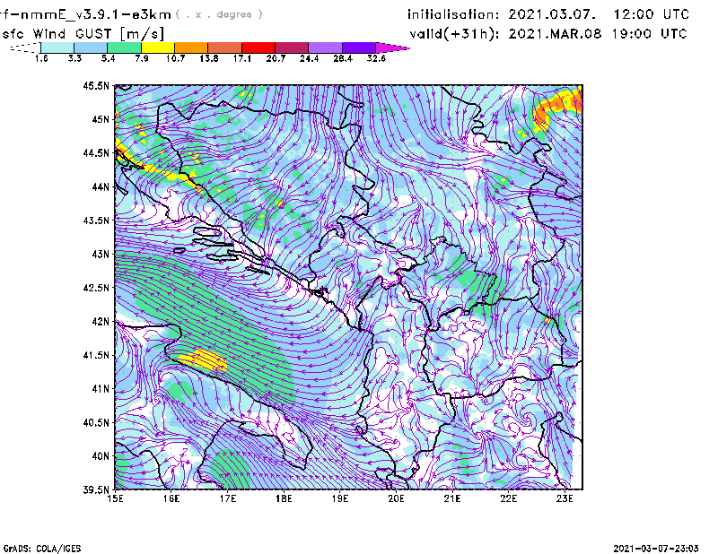Click the 42N latitude label
The height and width of the screenshot is (554, 718).
point(101,322)
